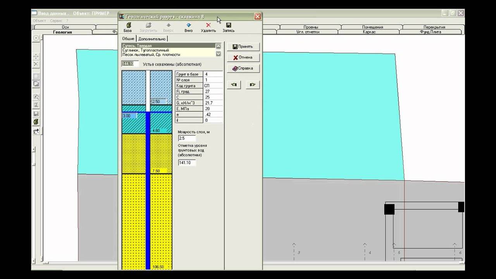Click the overlapping window tool icon

point(36,84)
